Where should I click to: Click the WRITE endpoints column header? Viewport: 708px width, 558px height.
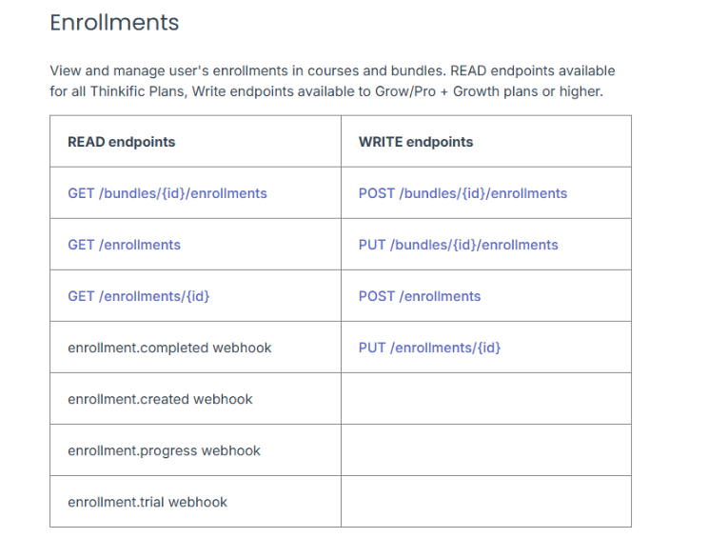(416, 142)
